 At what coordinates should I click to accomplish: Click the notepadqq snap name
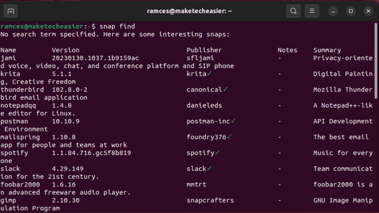(x=18, y=105)
